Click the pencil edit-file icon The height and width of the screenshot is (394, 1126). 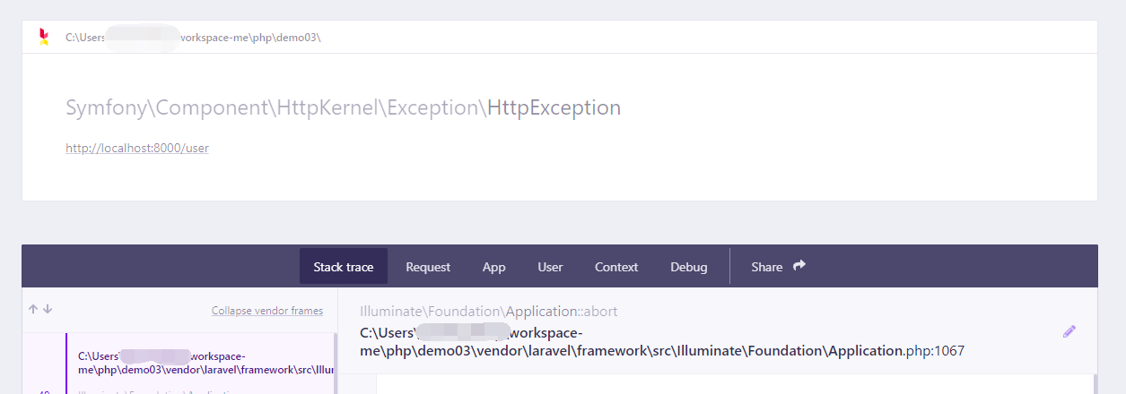pos(1069,331)
